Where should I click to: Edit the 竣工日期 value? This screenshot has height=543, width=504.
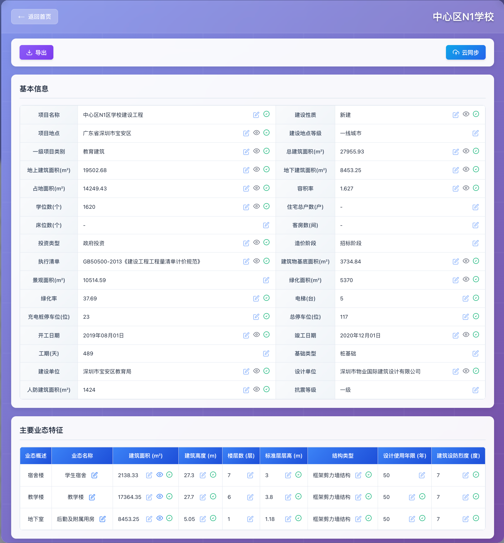click(x=456, y=335)
